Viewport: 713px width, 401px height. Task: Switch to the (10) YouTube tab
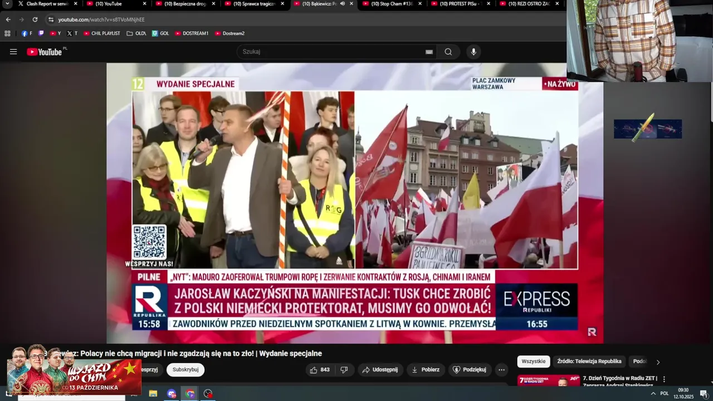(116, 4)
